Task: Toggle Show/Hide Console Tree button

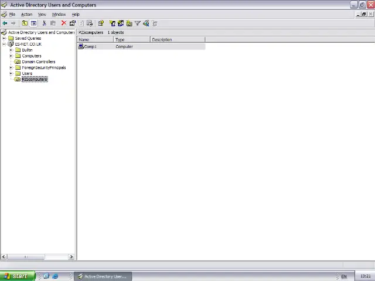Action: click(x=33, y=23)
